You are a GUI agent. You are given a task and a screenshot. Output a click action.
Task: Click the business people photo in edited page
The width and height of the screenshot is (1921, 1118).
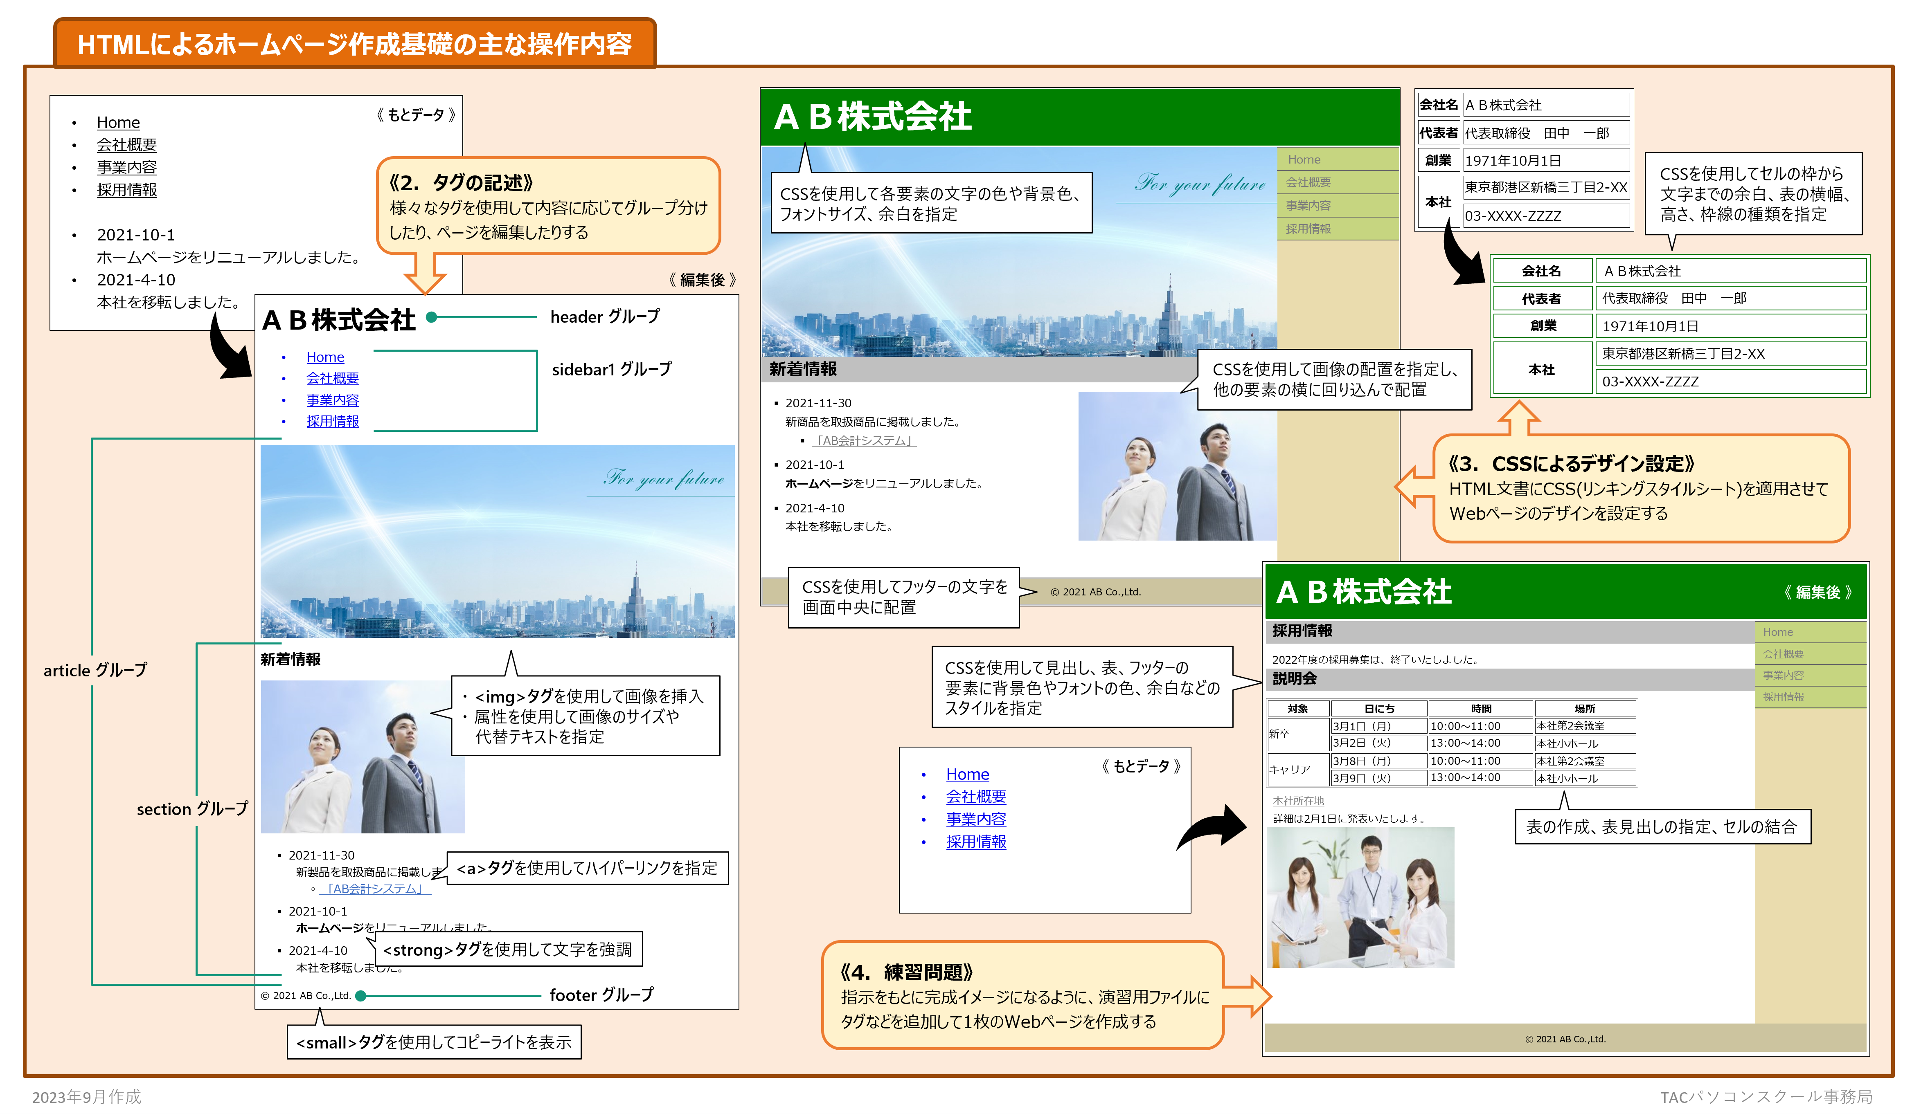tap(362, 756)
